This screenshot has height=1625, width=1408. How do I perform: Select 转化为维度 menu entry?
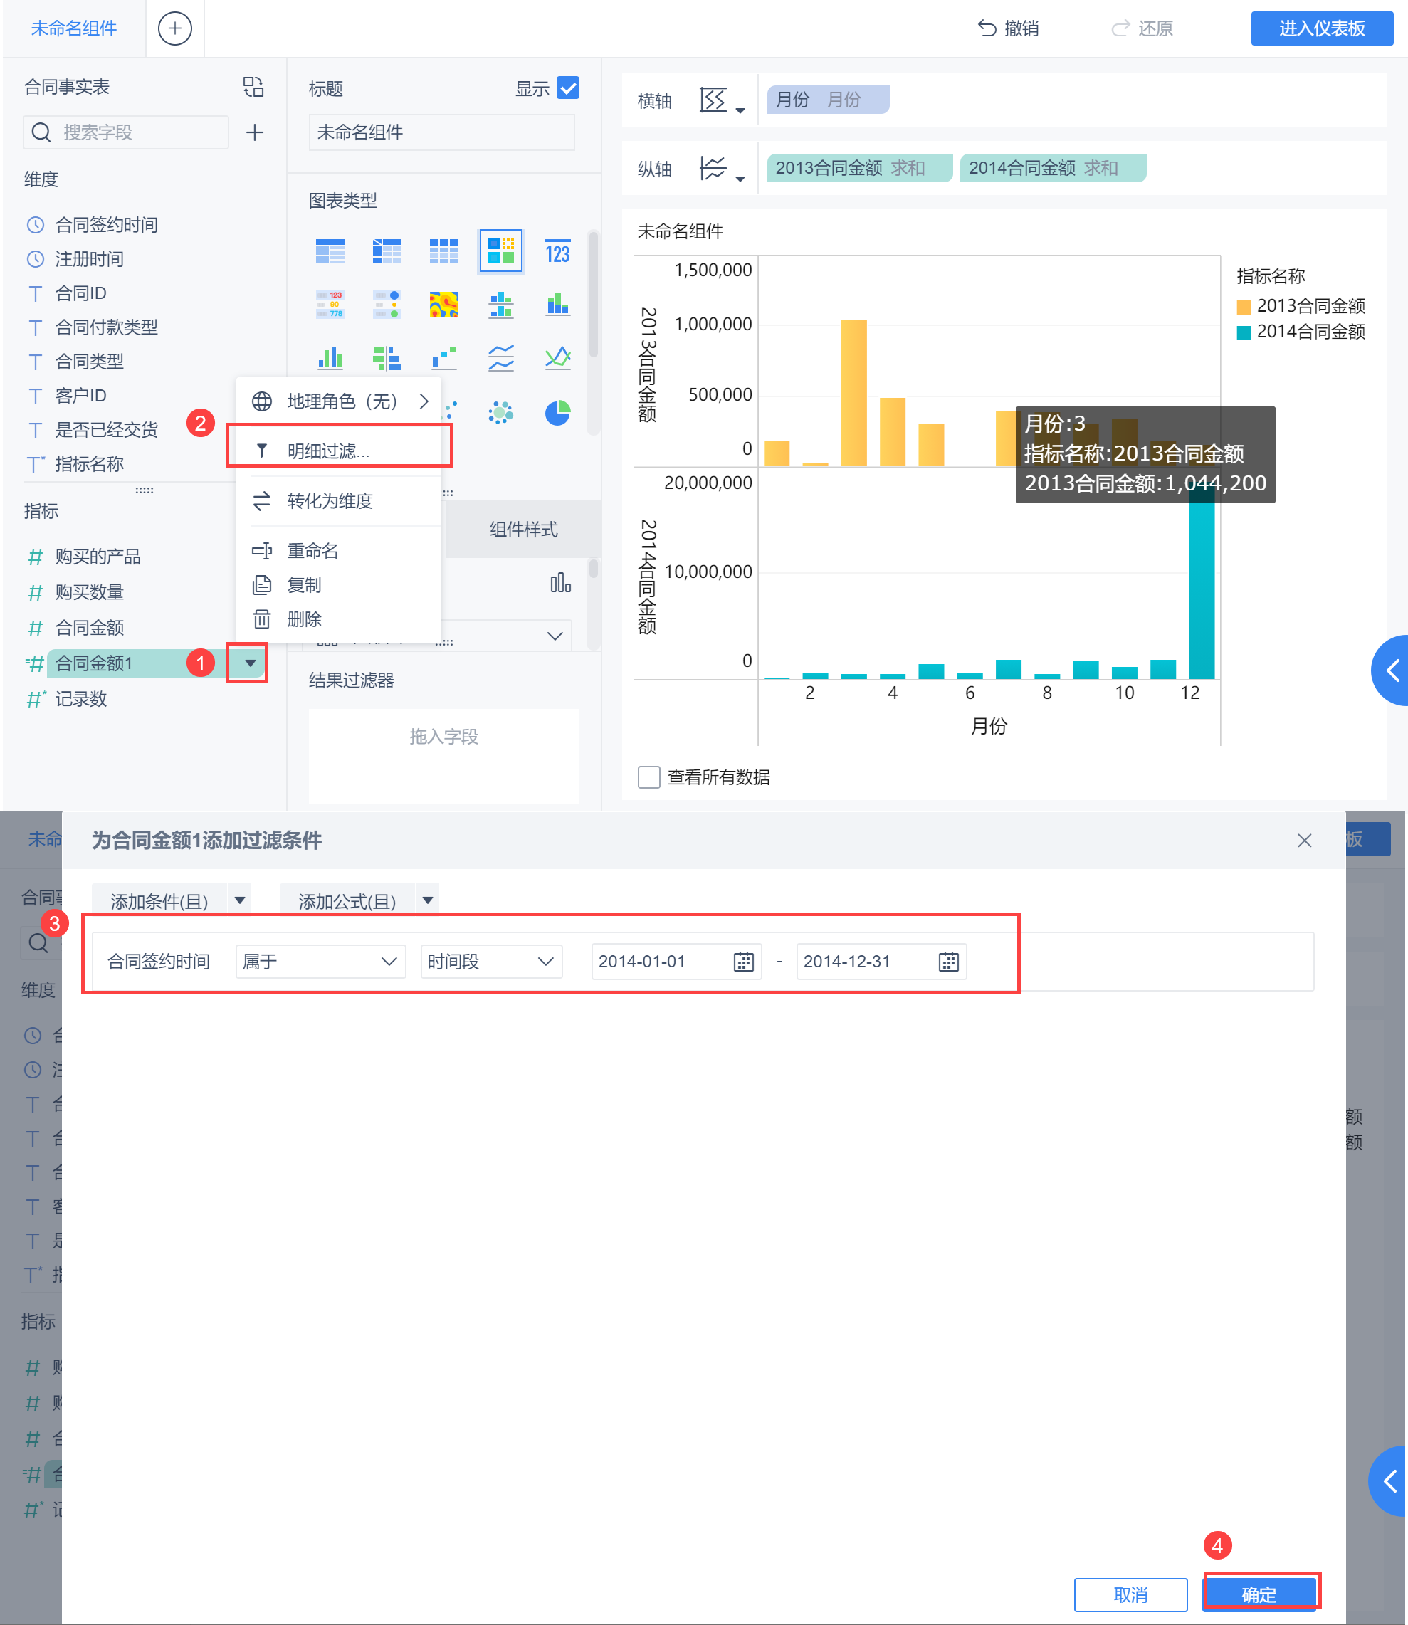[329, 500]
